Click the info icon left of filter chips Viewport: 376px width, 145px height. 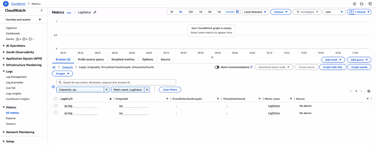(53, 87)
